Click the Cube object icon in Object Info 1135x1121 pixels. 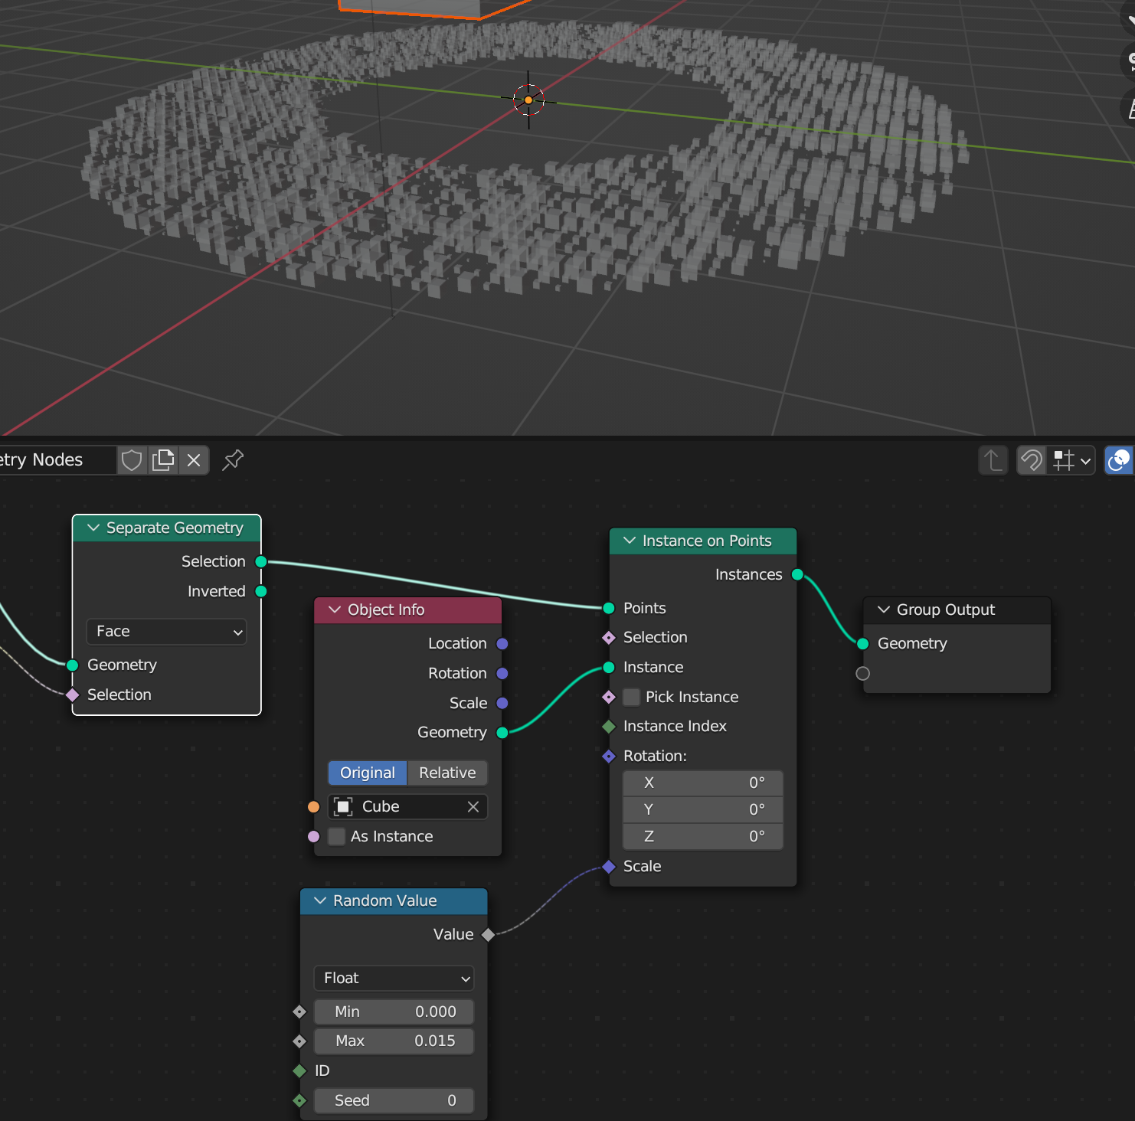point(344,807)
